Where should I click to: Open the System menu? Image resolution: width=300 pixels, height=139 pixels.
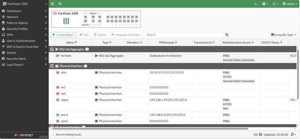pos(24,53)
